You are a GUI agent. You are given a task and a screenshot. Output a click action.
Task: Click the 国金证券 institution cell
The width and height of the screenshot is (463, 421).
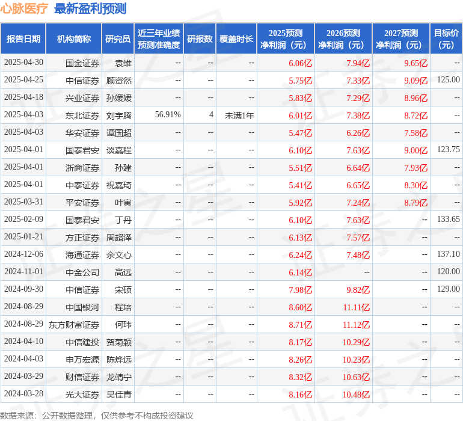tap(82, 63)
